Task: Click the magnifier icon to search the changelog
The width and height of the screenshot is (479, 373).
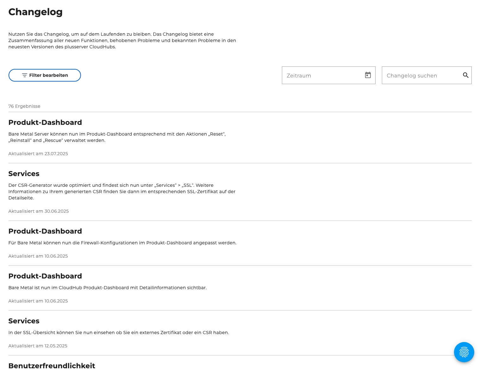Action: [x=465, y=75]
